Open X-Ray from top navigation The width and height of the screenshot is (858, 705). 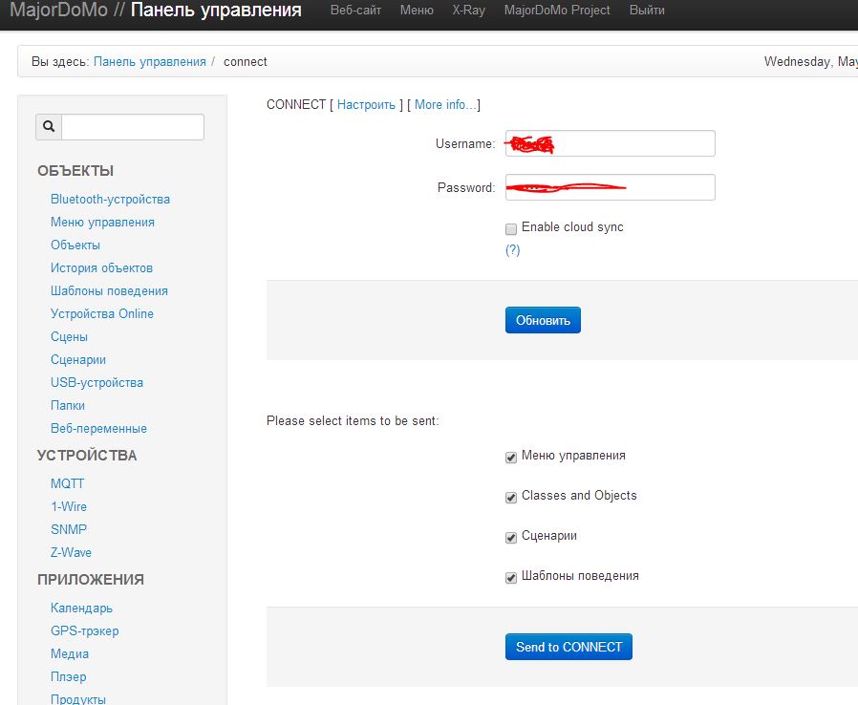tap(468, 11)
